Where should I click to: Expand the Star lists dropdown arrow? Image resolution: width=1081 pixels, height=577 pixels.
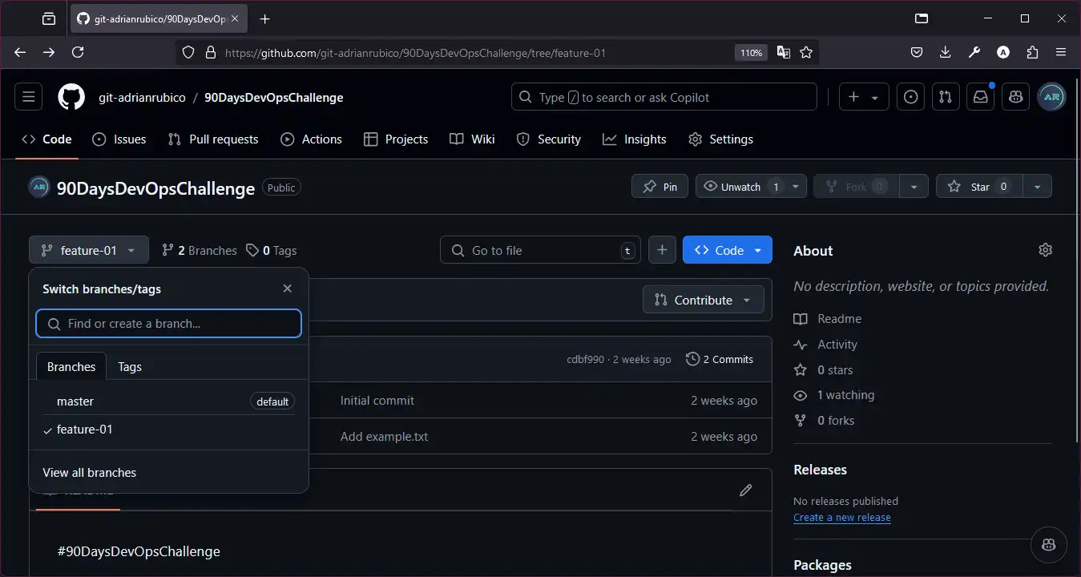pos(1037,187)
